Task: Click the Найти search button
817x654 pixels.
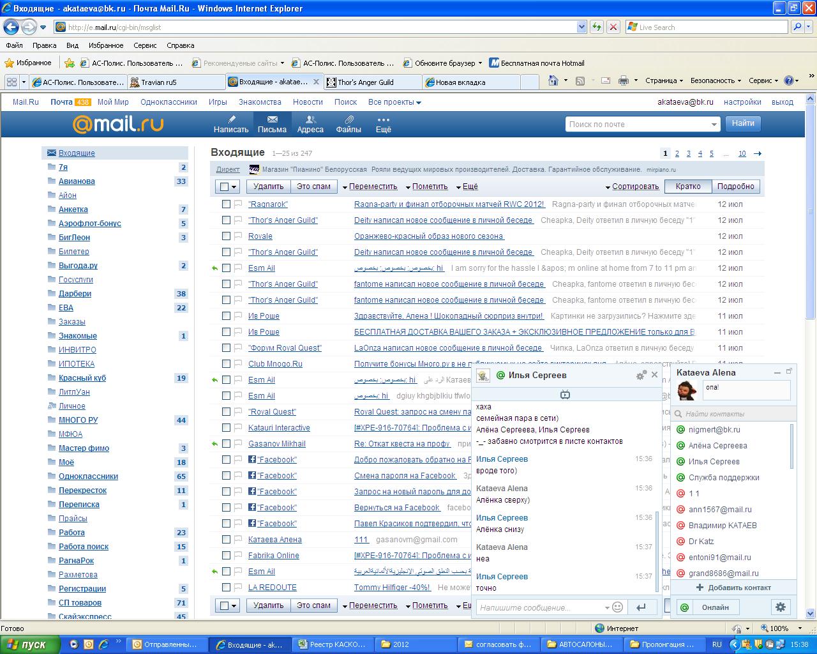Action: 743,123
